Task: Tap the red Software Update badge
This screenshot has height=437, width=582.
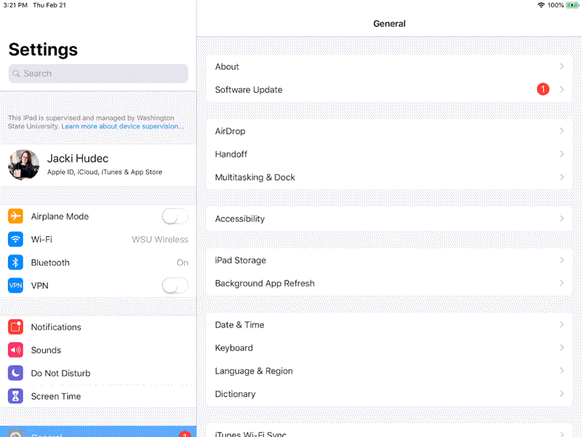Action: [x=543, y=89]
